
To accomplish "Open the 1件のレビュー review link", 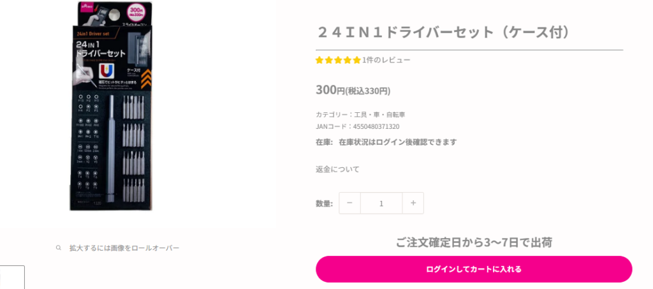I will pyautogui.click(x=386, y=60).
